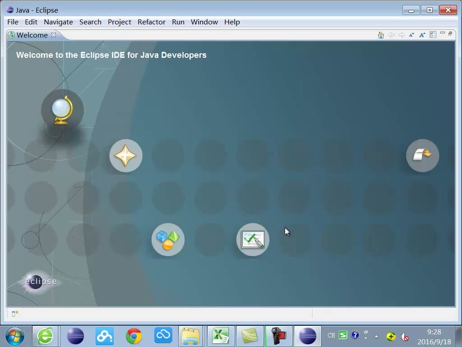Open the Tutorials checkmark icon

pyautogui.click(x=253, y=239)
